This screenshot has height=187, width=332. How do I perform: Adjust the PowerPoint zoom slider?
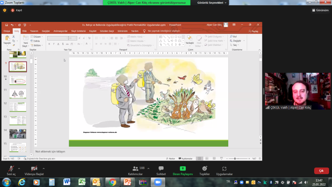click(x=235, y=158)
